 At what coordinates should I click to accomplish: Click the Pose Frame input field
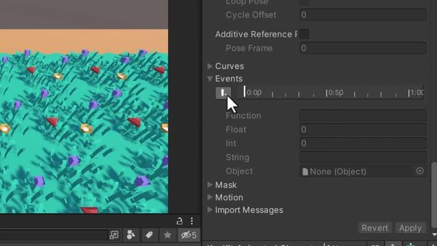point(363,48)
